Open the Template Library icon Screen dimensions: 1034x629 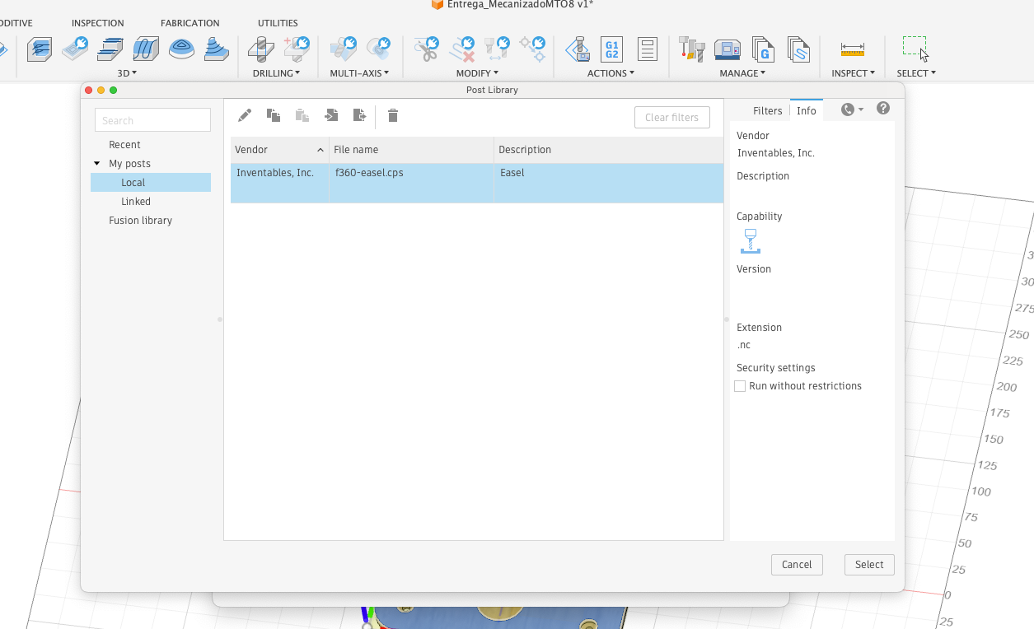(798, 49)
